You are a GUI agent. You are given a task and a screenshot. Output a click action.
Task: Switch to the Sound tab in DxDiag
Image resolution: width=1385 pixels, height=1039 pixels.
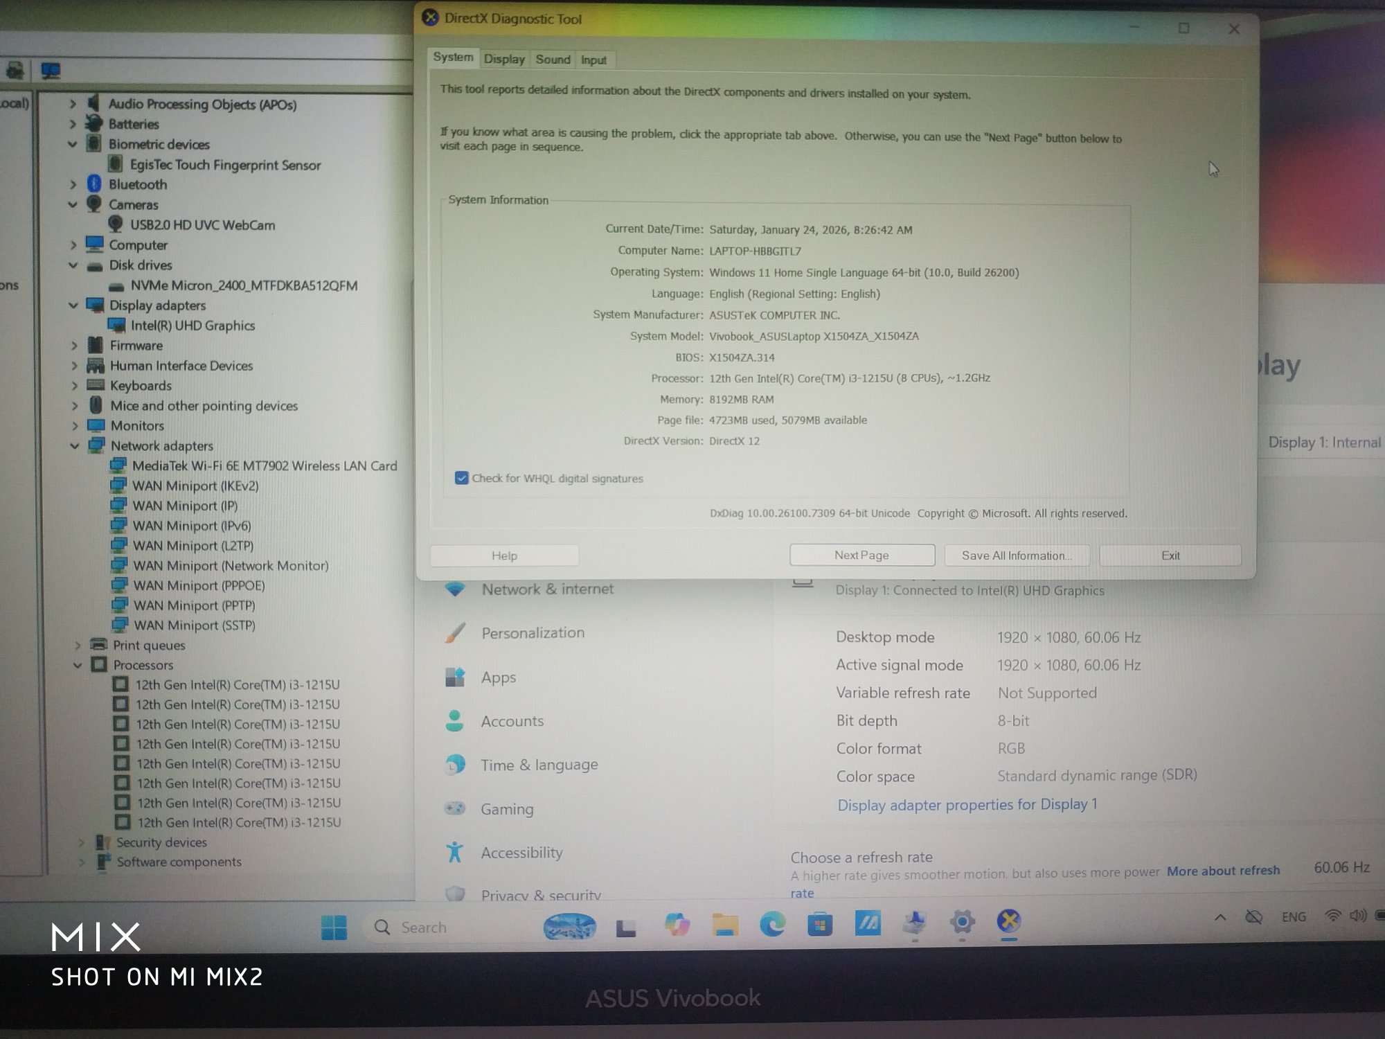point(553,60)
